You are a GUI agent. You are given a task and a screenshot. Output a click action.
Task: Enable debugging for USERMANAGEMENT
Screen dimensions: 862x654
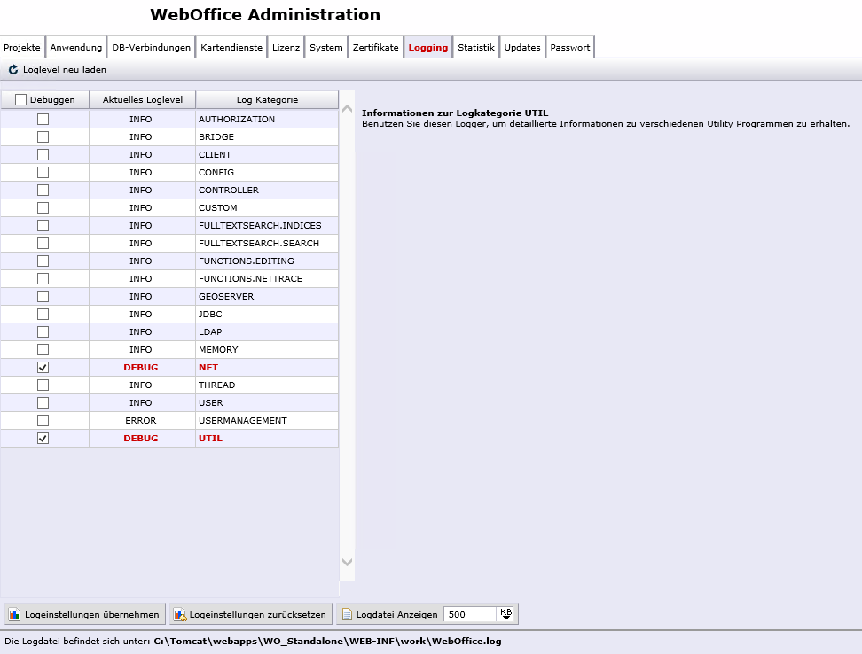(x=44, y=420)
